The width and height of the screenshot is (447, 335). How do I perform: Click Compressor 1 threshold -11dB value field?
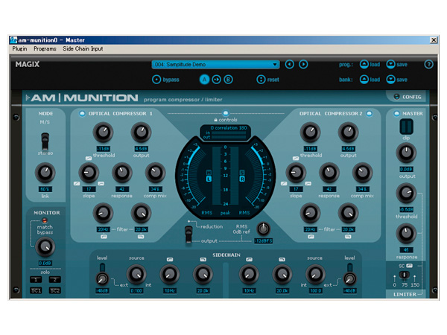[104, 149]
